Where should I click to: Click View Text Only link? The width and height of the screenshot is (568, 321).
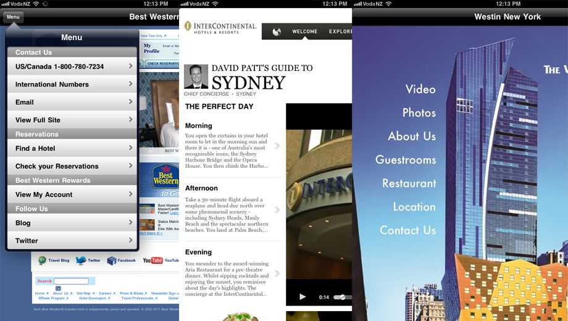click(153, 36)
